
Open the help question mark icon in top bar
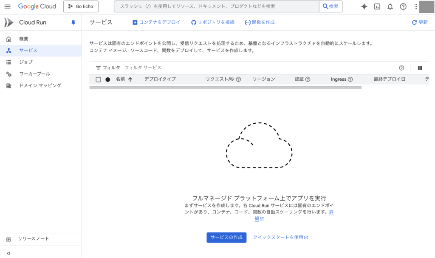tap(403, 6)
